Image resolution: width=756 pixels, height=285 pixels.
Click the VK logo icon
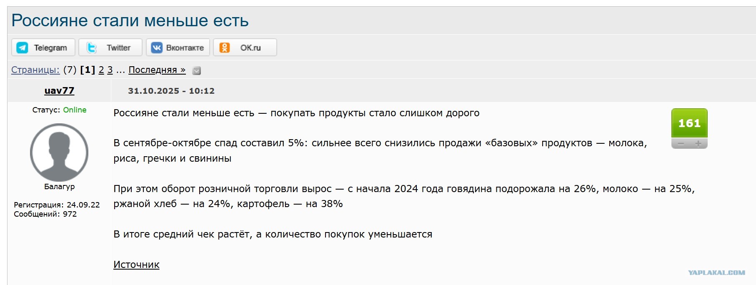pyautogui.click(x=157, y=47)
